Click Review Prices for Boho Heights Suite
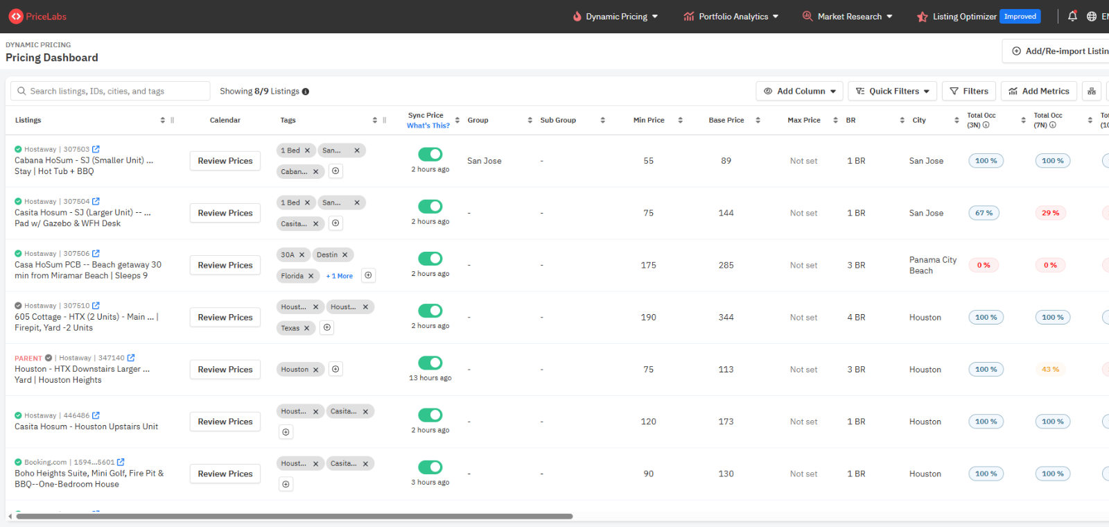This screenshot has height=527, width=1109. pos(225,474)
